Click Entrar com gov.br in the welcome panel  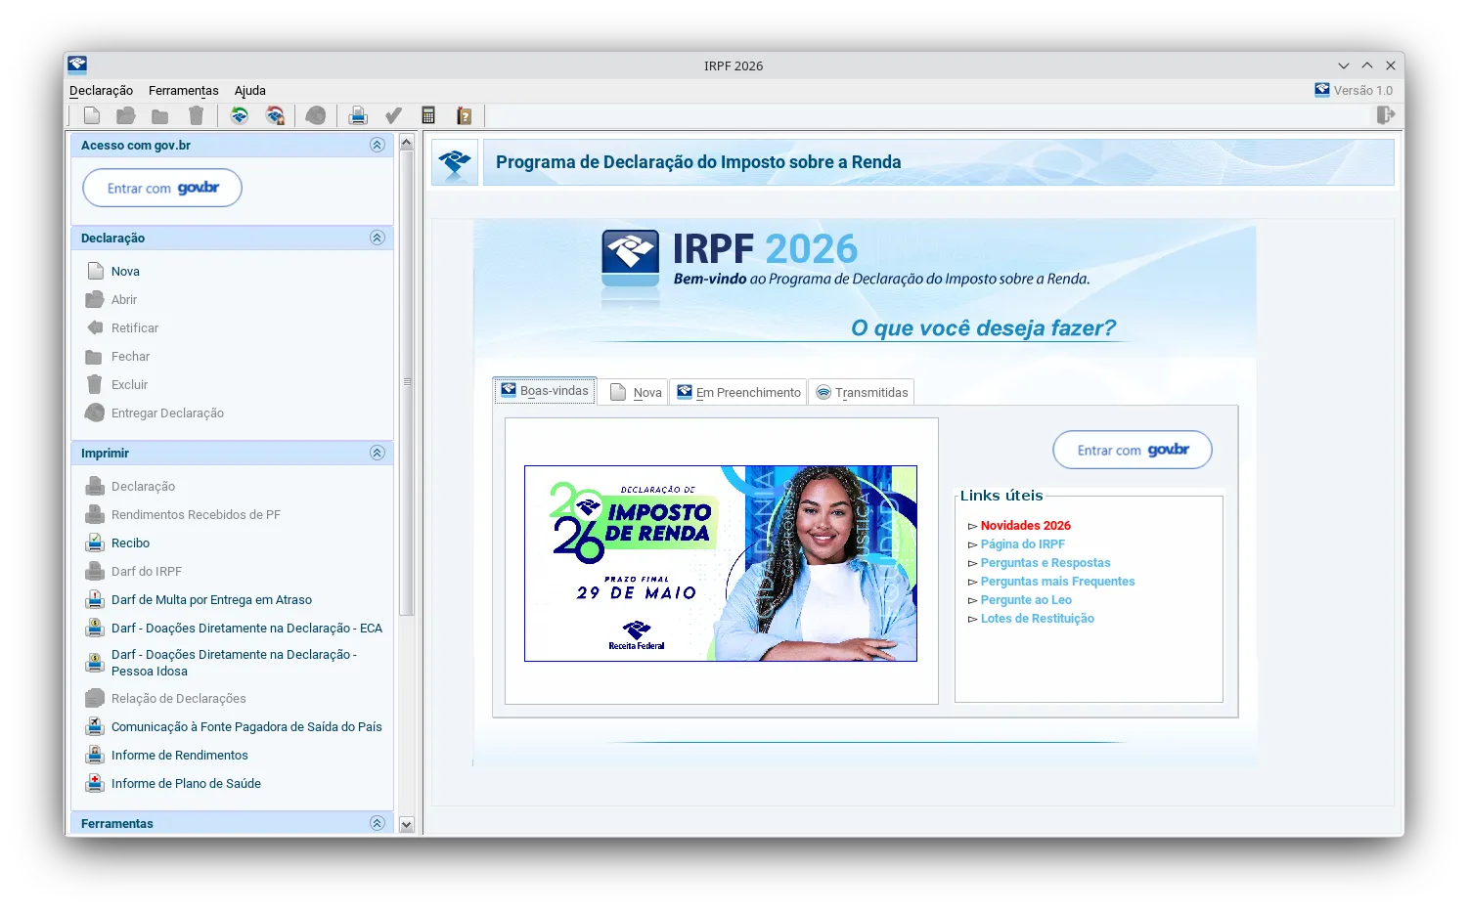click(x=1133, y=450)
